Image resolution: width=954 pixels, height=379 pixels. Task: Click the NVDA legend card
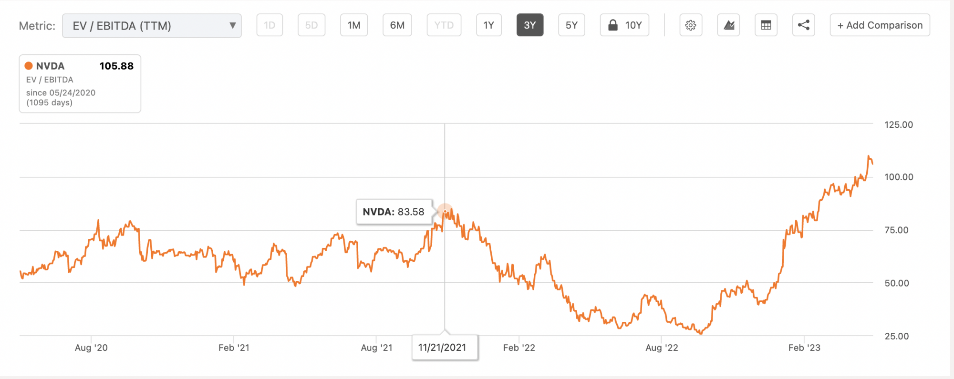click(80, 84)
